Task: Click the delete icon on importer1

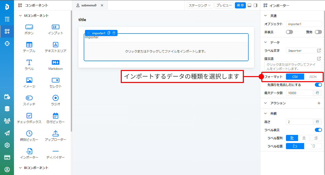Action: click(114, 33)
